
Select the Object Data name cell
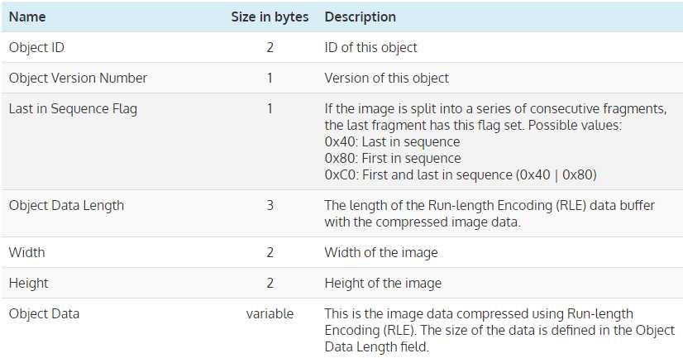click(44, 313)
